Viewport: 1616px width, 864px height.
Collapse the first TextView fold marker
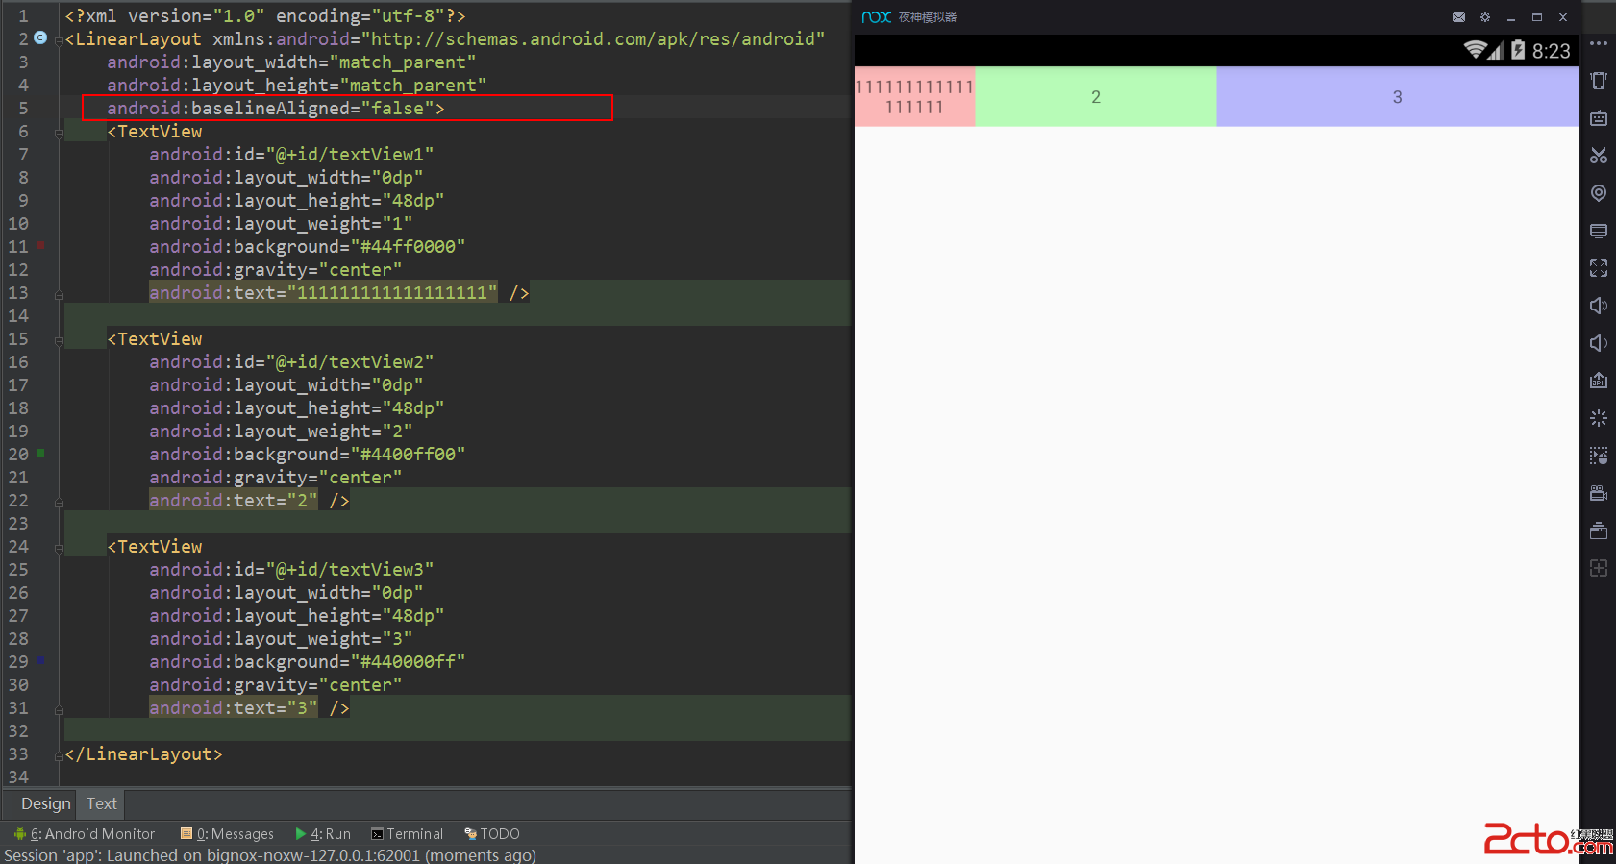point(59,133)
